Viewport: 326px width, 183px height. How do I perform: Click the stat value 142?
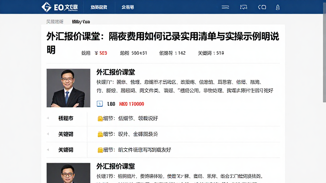click(x=181, y=53)
